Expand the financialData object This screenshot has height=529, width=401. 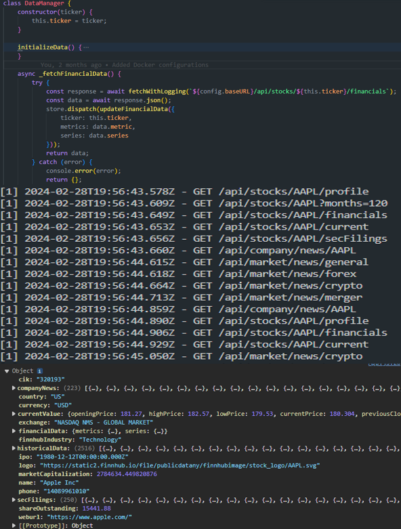pyautogui.click(x=14, y=431)
